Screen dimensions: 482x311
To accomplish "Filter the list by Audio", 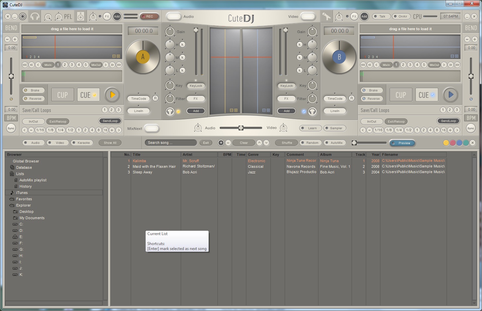I will click(33, 143).
